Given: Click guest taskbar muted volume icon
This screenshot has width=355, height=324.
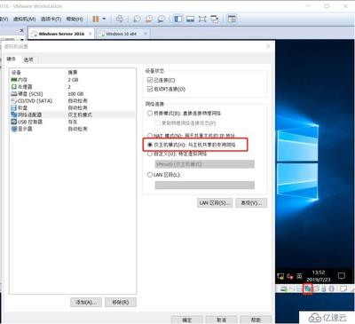Looking at the screenshot, I should point(290,276).
